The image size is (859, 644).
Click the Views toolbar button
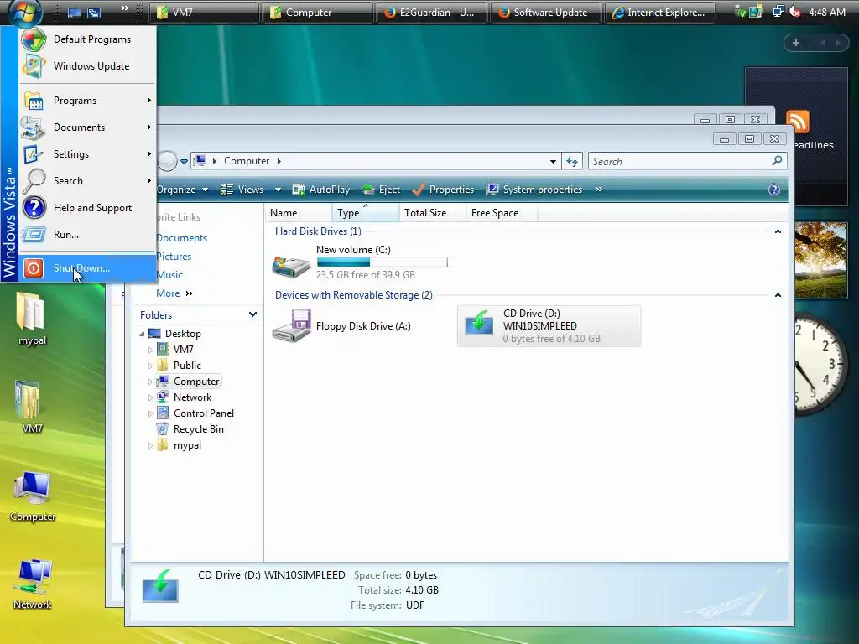tap(242, 190)
